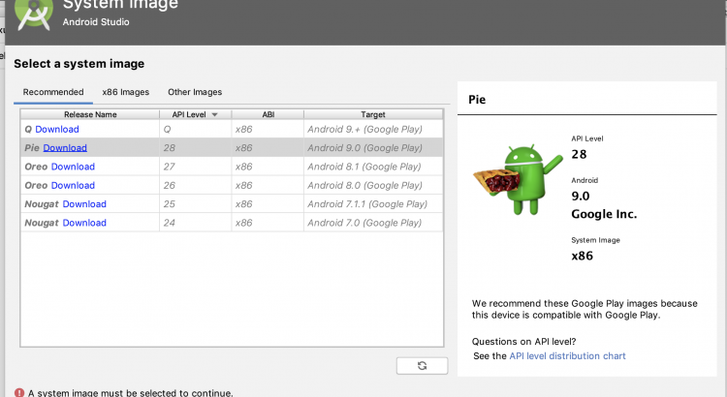Download the Nougat API 25 image
The image size is (727, 397).
point(84,204)
